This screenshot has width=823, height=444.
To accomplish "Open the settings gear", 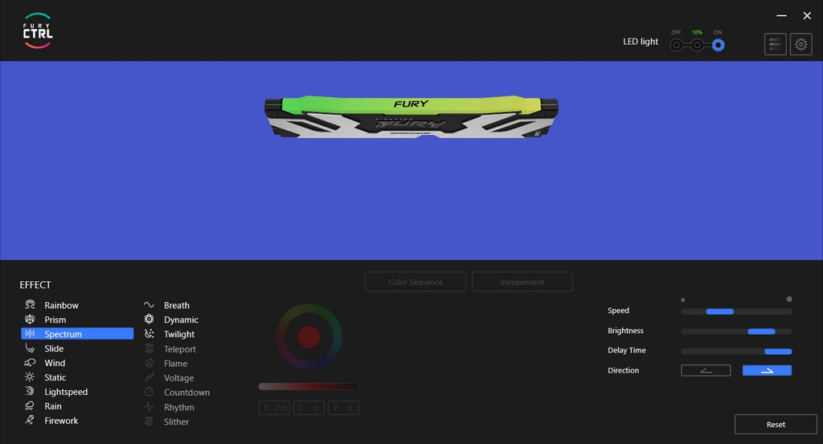I will pos(801,44).
